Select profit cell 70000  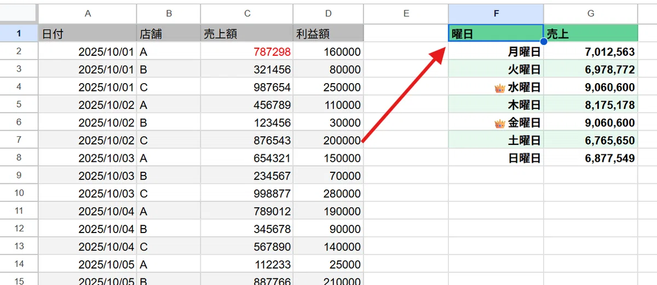tap(328, 176)
